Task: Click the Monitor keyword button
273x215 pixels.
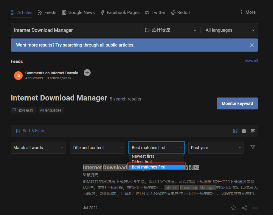Action: point(237,103)
